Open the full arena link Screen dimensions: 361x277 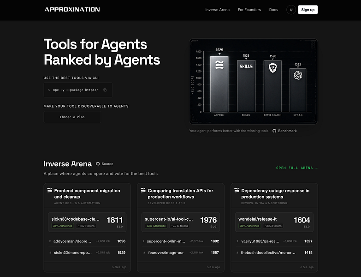point(297,168)
